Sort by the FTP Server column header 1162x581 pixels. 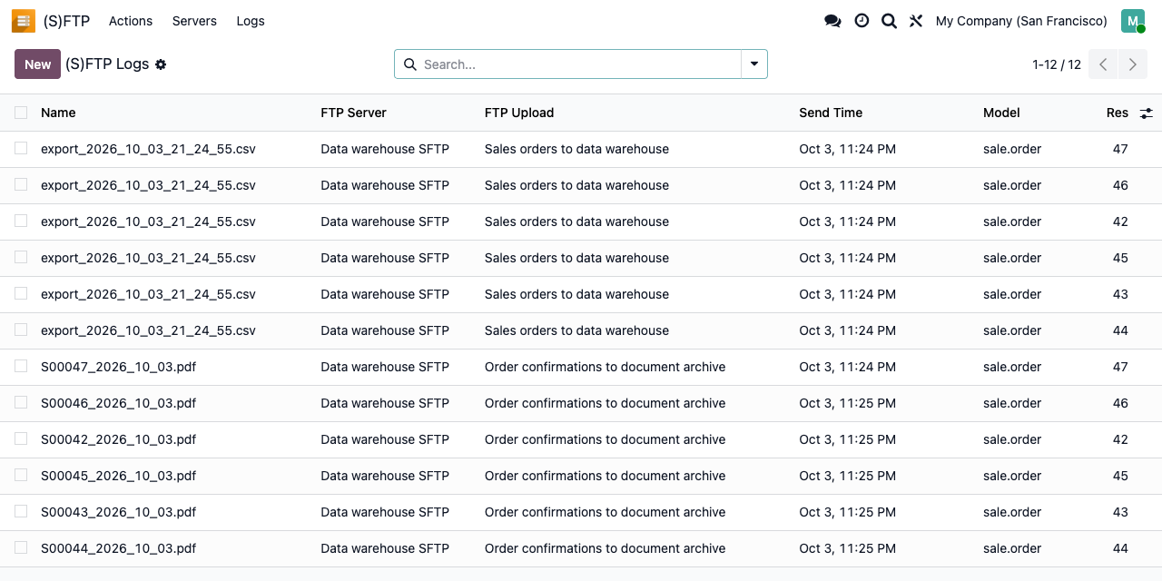click(x=353, y=113)
